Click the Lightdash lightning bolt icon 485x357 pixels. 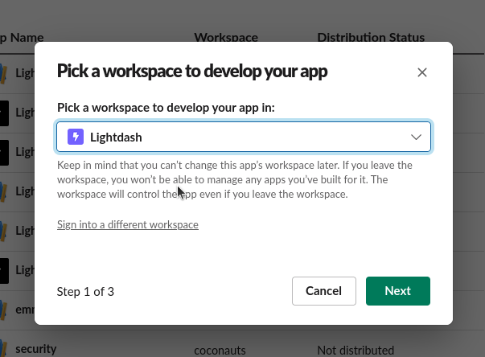[x=76, y=137]
